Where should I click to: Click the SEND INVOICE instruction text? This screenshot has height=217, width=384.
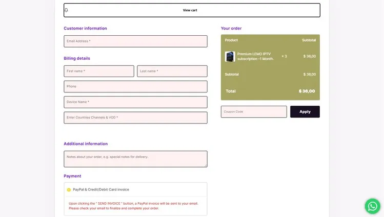[x=133, y=206]
